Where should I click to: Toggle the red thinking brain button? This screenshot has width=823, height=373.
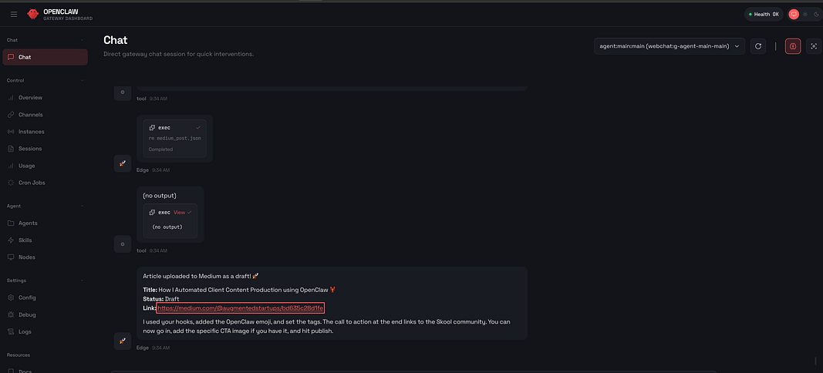(793, 46)
